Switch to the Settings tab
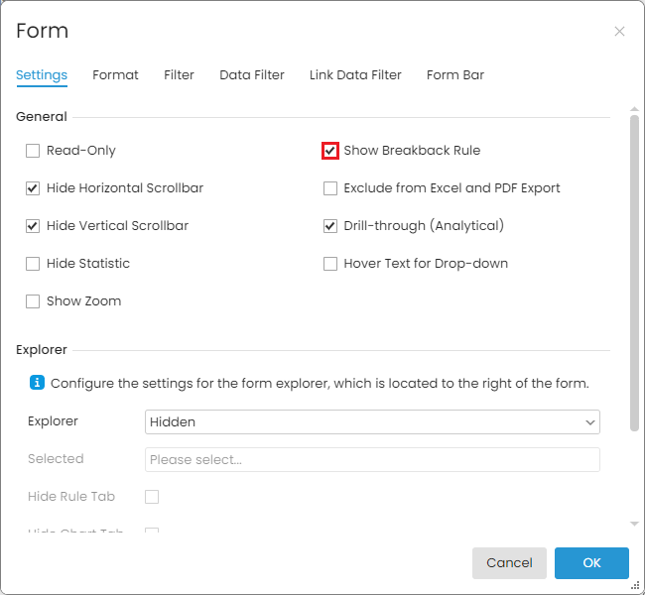The height and width of the screenshot is (595, 645). [x=42, y=74]
